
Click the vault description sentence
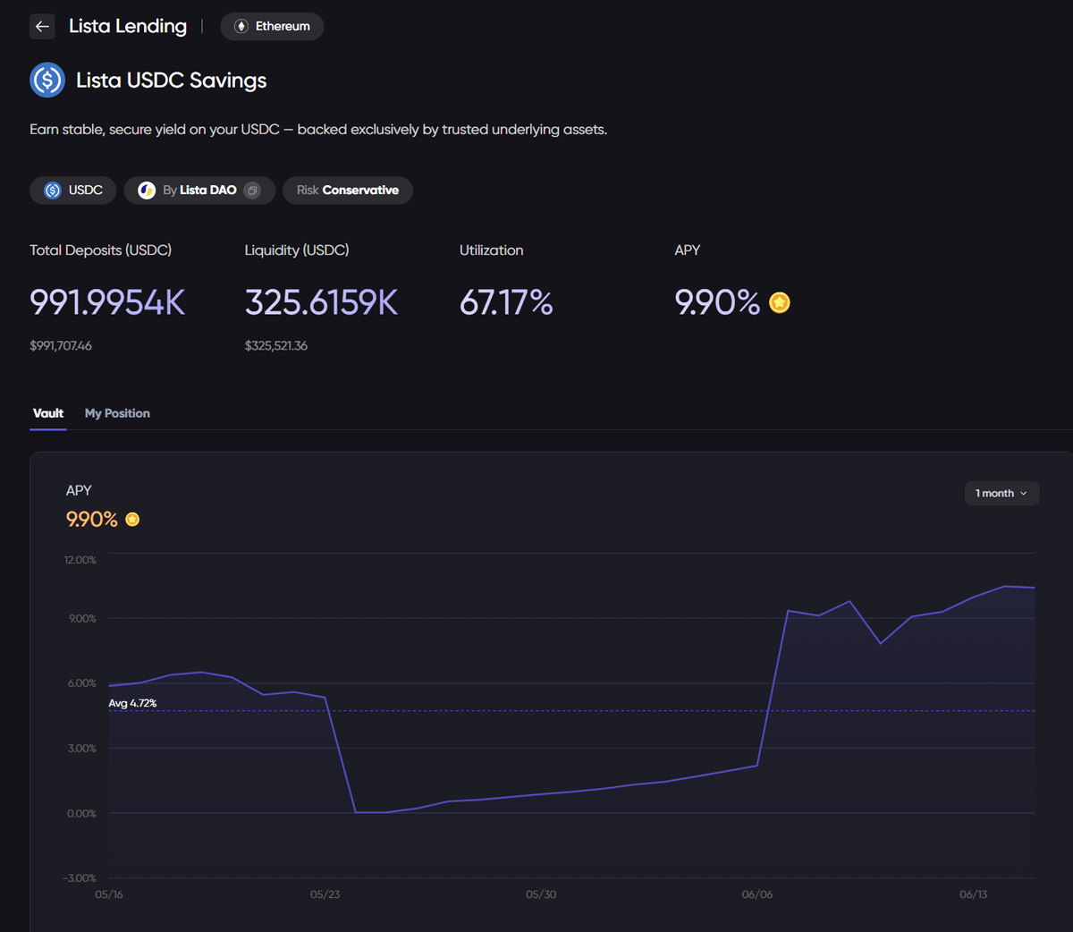(x=318, y=130)
